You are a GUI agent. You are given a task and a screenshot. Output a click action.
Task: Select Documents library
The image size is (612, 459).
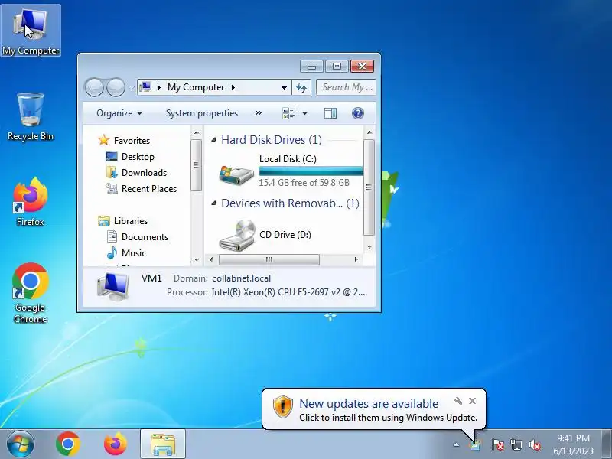(x=138, y=237)
